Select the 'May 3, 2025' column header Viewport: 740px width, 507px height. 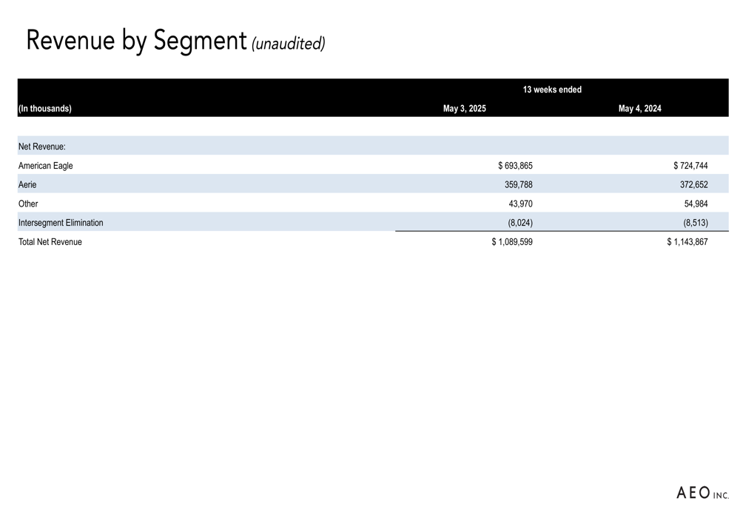(465, 109)
